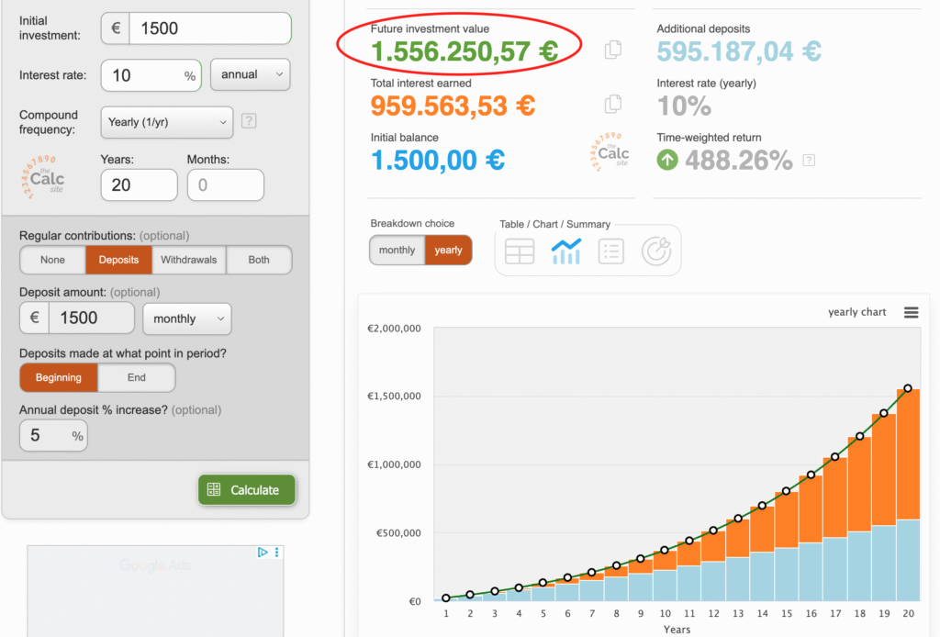Expand the compound frequency dropdown
The image size is (940, 637).
tap(166, 121)
